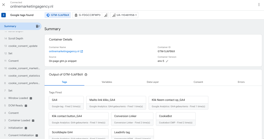Select event 14 Scroll Depth
Image resolution: width=264 pixels, height=139 pixels.
coord(21,38)
